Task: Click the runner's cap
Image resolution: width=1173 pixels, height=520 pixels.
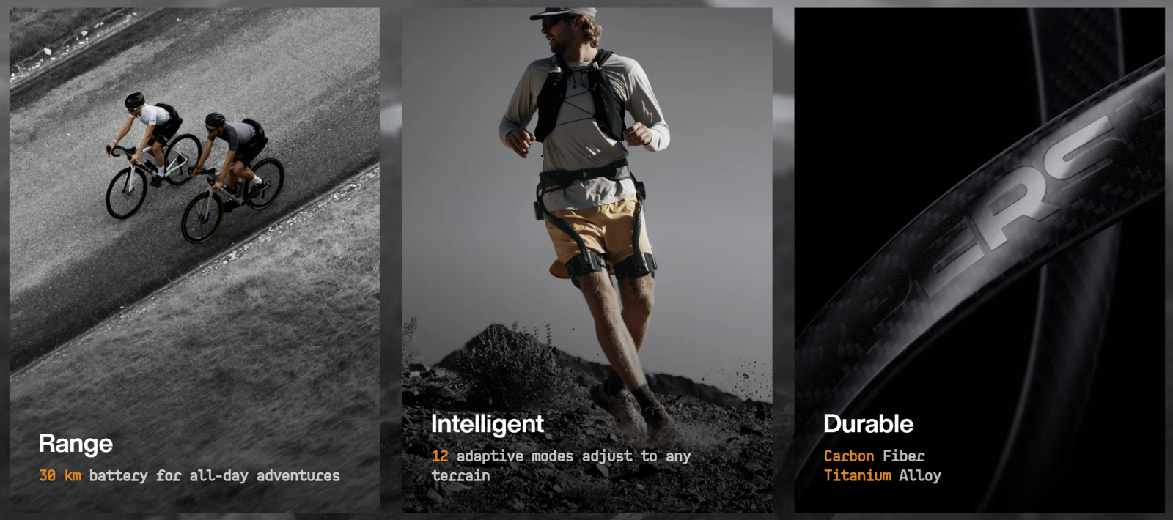Action: click(563, 12)
